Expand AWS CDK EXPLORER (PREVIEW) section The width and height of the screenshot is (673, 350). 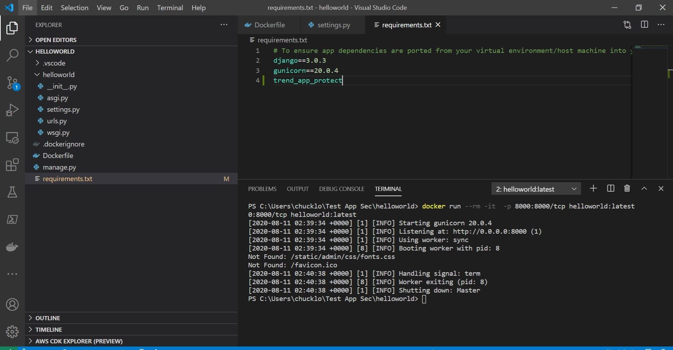click(x=131, y=341)
